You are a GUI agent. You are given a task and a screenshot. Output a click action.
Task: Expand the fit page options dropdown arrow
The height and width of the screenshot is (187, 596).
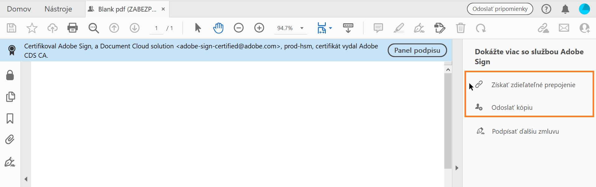(330, 28)
